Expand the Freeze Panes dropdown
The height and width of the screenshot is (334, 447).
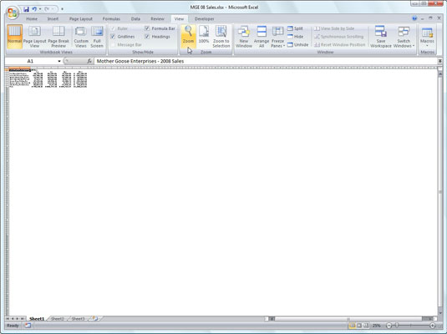click(x=277, y=37)
